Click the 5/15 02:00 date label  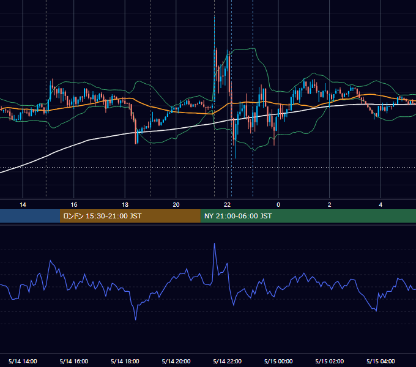pos(330,361)
